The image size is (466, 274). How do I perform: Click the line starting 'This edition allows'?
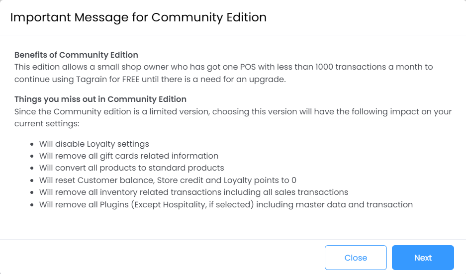click(223, 67)
